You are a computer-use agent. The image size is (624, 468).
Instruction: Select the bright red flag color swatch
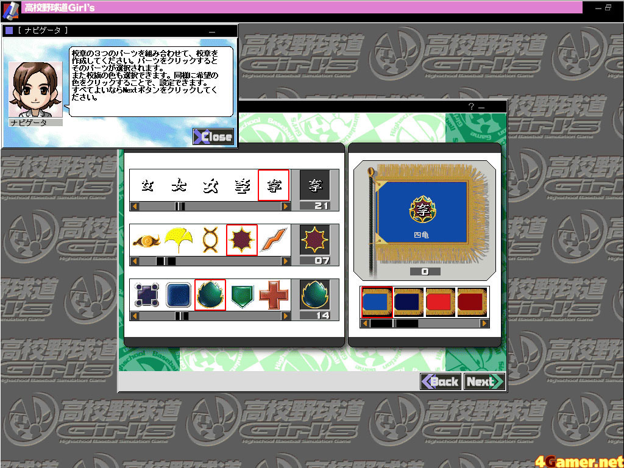(x=440, y=302)
